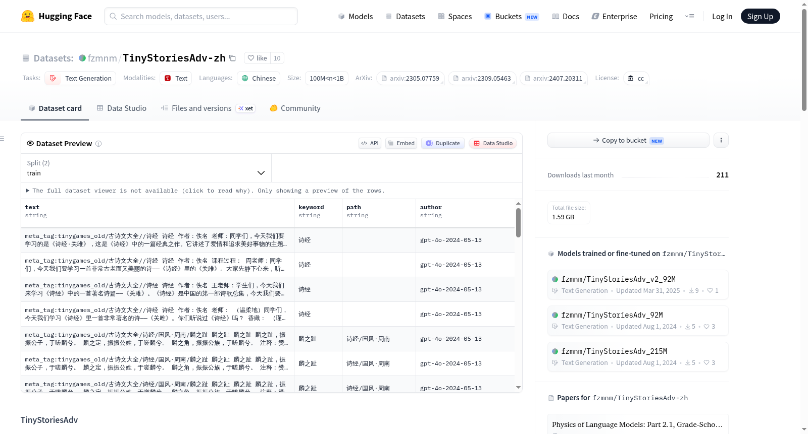Click the first row's 诗经 keyword cell
The image size is (808, 434).
click(318, 240)
